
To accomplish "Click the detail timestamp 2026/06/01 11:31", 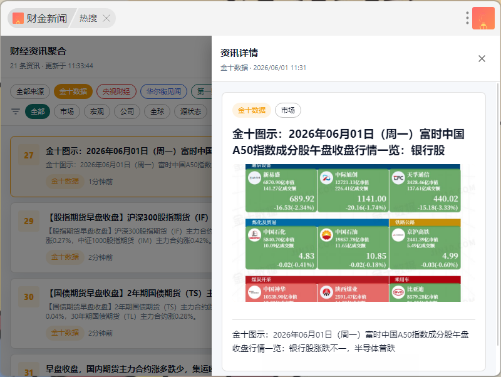I will pyautogui.click(x=279, y=68).
